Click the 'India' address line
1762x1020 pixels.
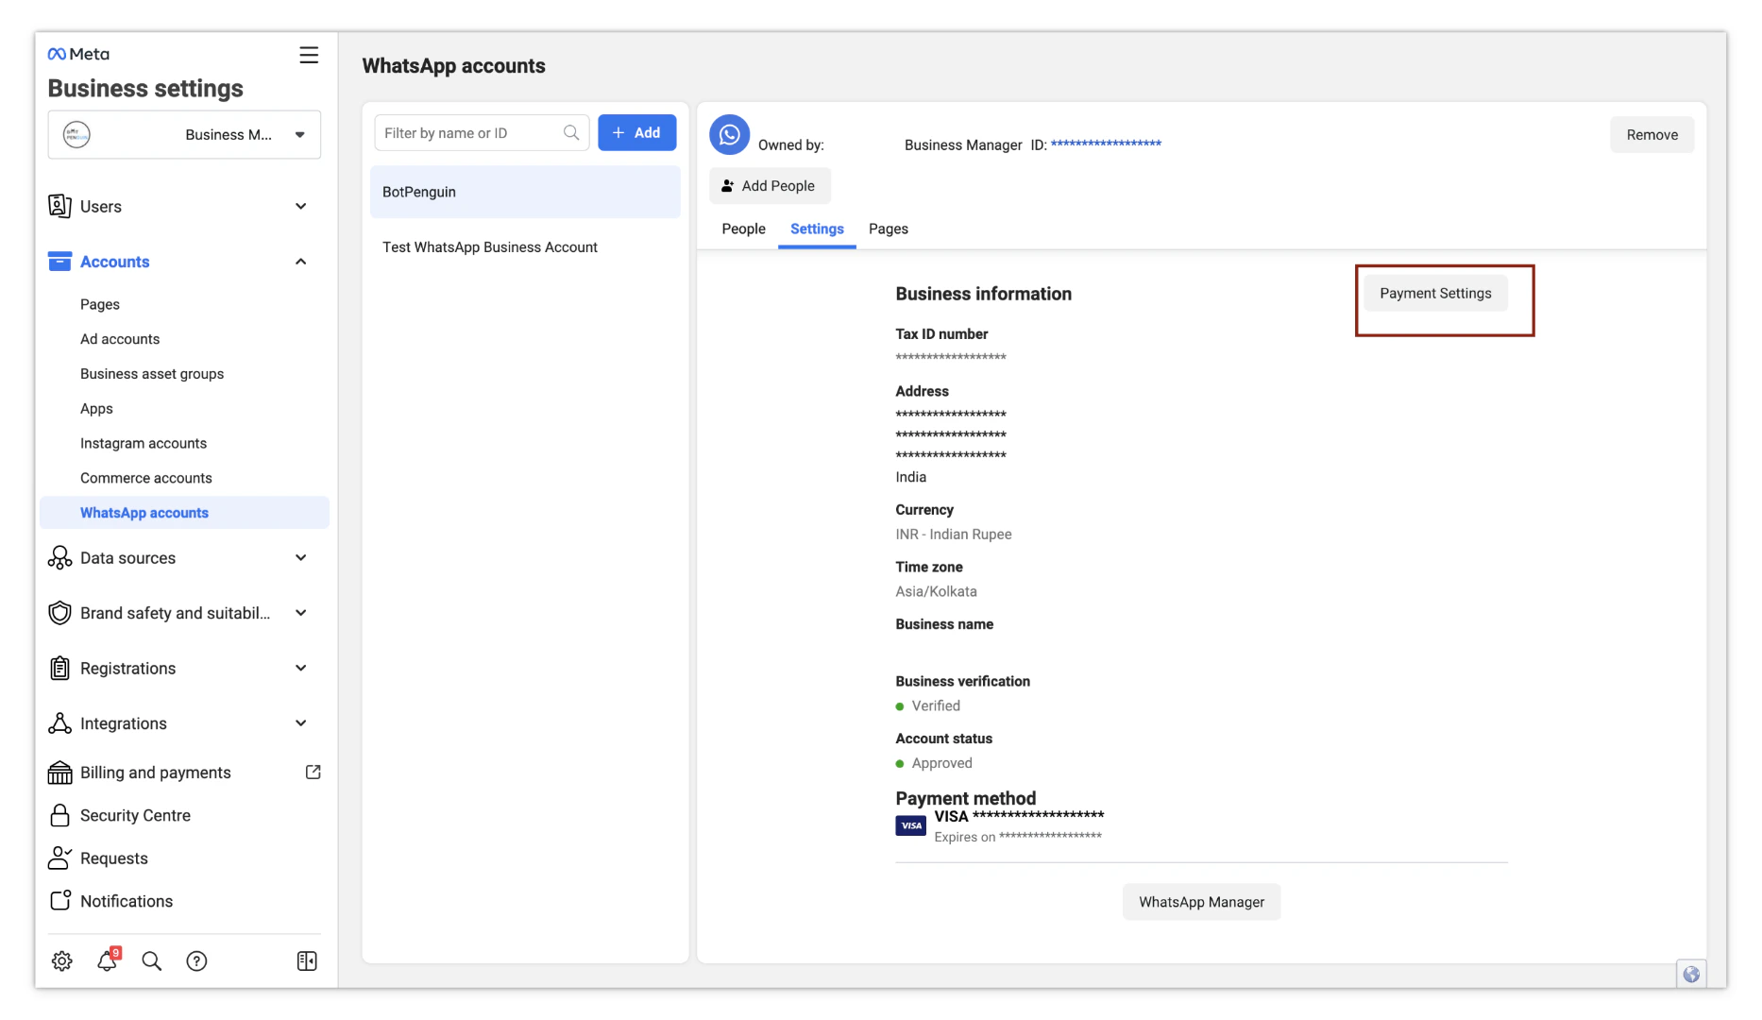tap(910, 477)
